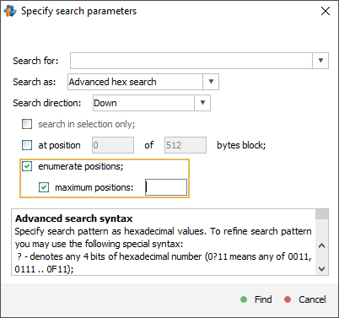
Task: Click the Cancel button
Action: click(x=305, y=299)
